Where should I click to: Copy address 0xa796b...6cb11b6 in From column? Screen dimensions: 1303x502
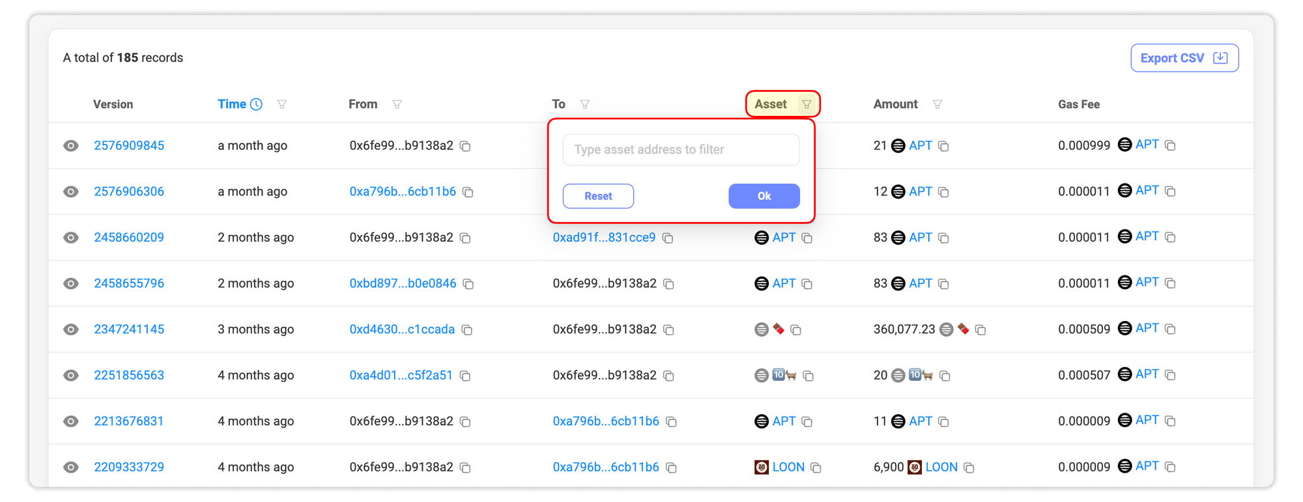click(468, 192)
